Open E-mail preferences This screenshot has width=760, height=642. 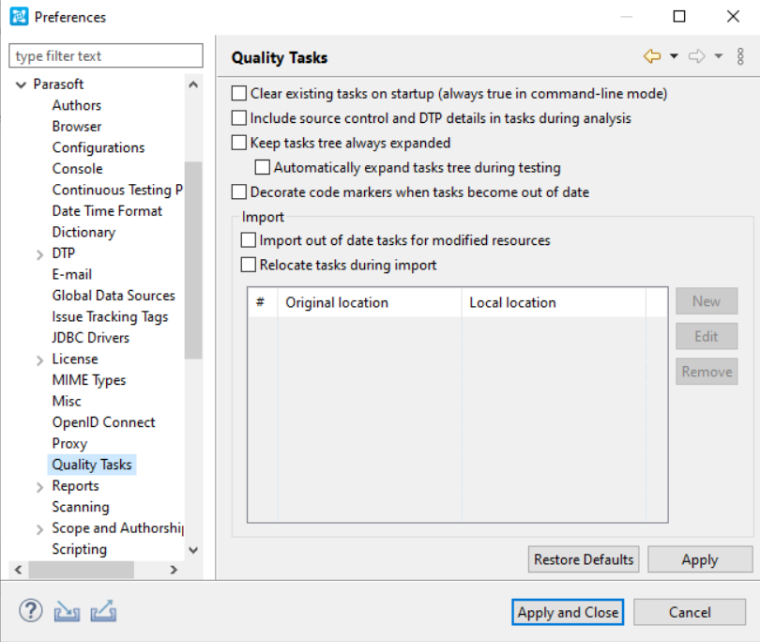pyautogui.click(x=71, y=274)
